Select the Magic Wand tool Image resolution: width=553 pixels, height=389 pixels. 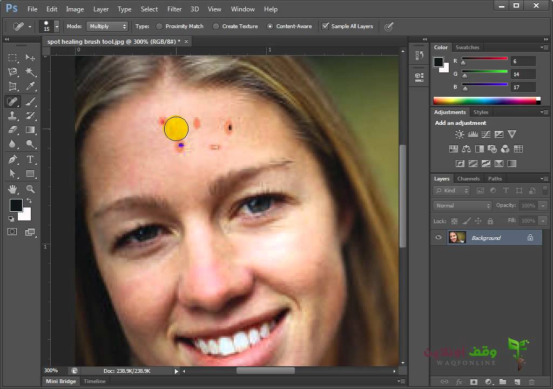(30, 72)
